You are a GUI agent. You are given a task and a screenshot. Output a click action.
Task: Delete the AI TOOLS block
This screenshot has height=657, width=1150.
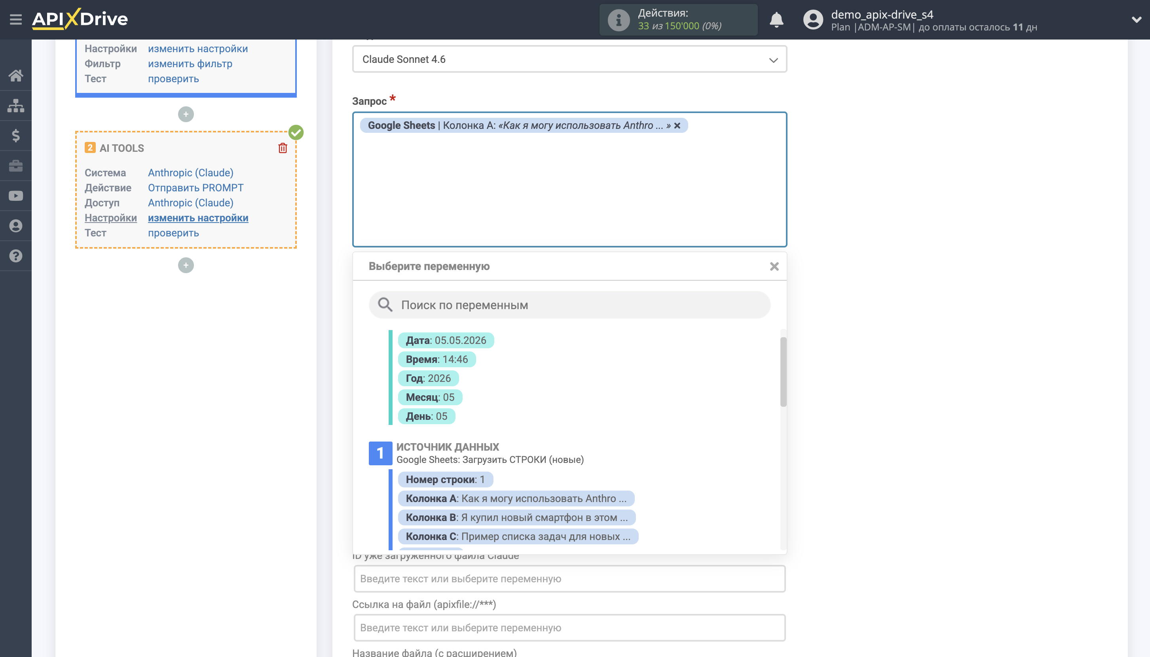(x=283, y=148)
